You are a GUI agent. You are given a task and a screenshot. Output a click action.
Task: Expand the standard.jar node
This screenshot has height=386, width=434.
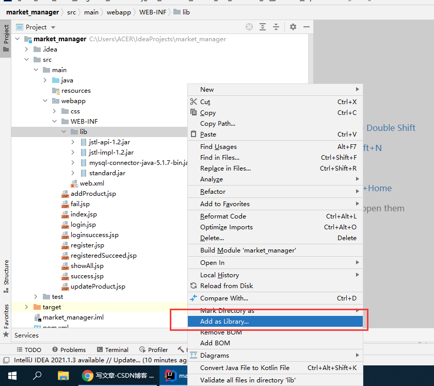73,173
